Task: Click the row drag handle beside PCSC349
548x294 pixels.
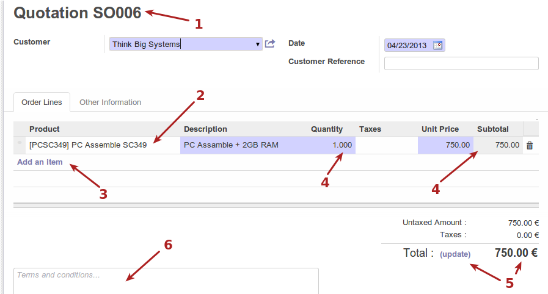Action: (x=21, y=145)
